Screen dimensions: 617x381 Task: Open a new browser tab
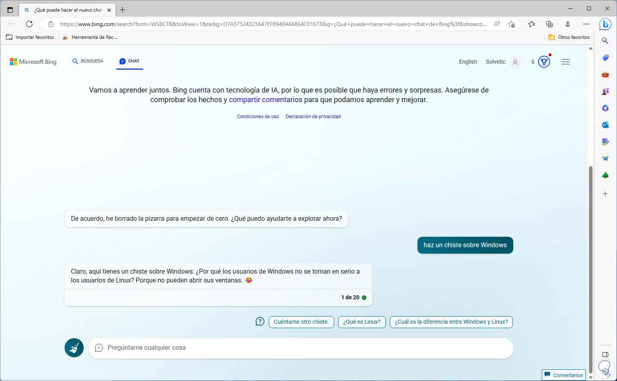(x=123, y=10)
